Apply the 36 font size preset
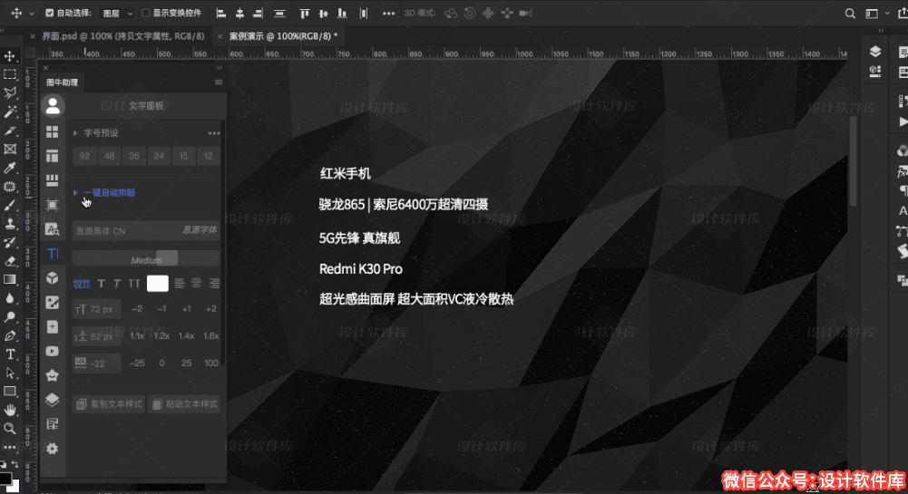 [133, 156]
